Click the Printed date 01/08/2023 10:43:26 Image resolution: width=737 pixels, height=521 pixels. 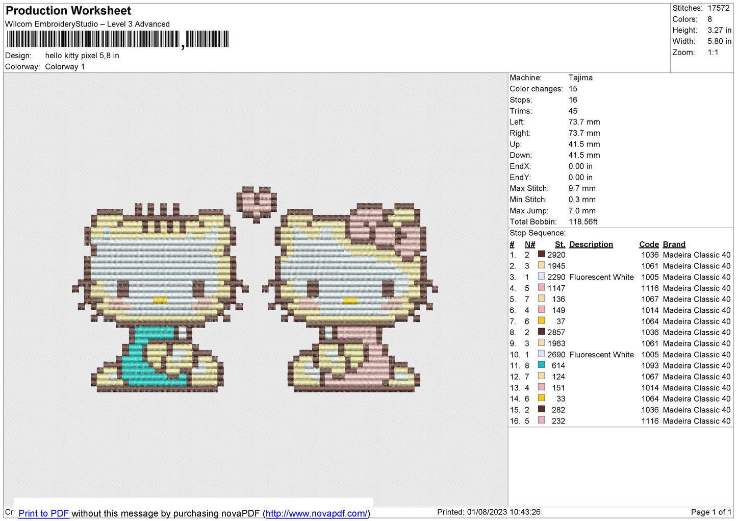point(489,512)
